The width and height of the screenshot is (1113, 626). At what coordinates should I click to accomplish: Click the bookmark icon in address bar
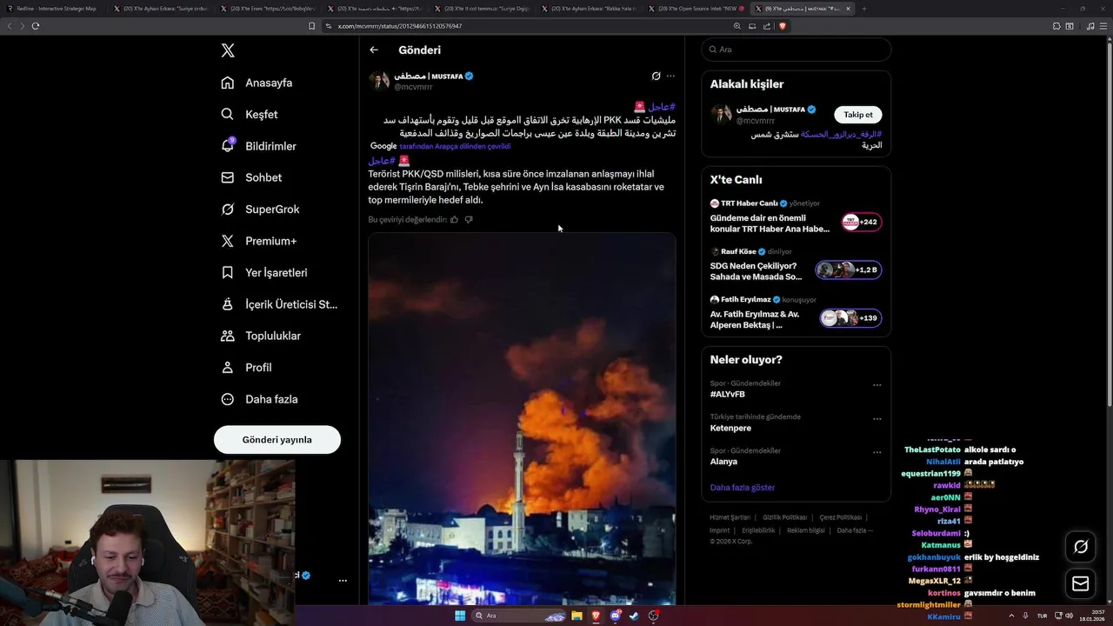point(311,26)
